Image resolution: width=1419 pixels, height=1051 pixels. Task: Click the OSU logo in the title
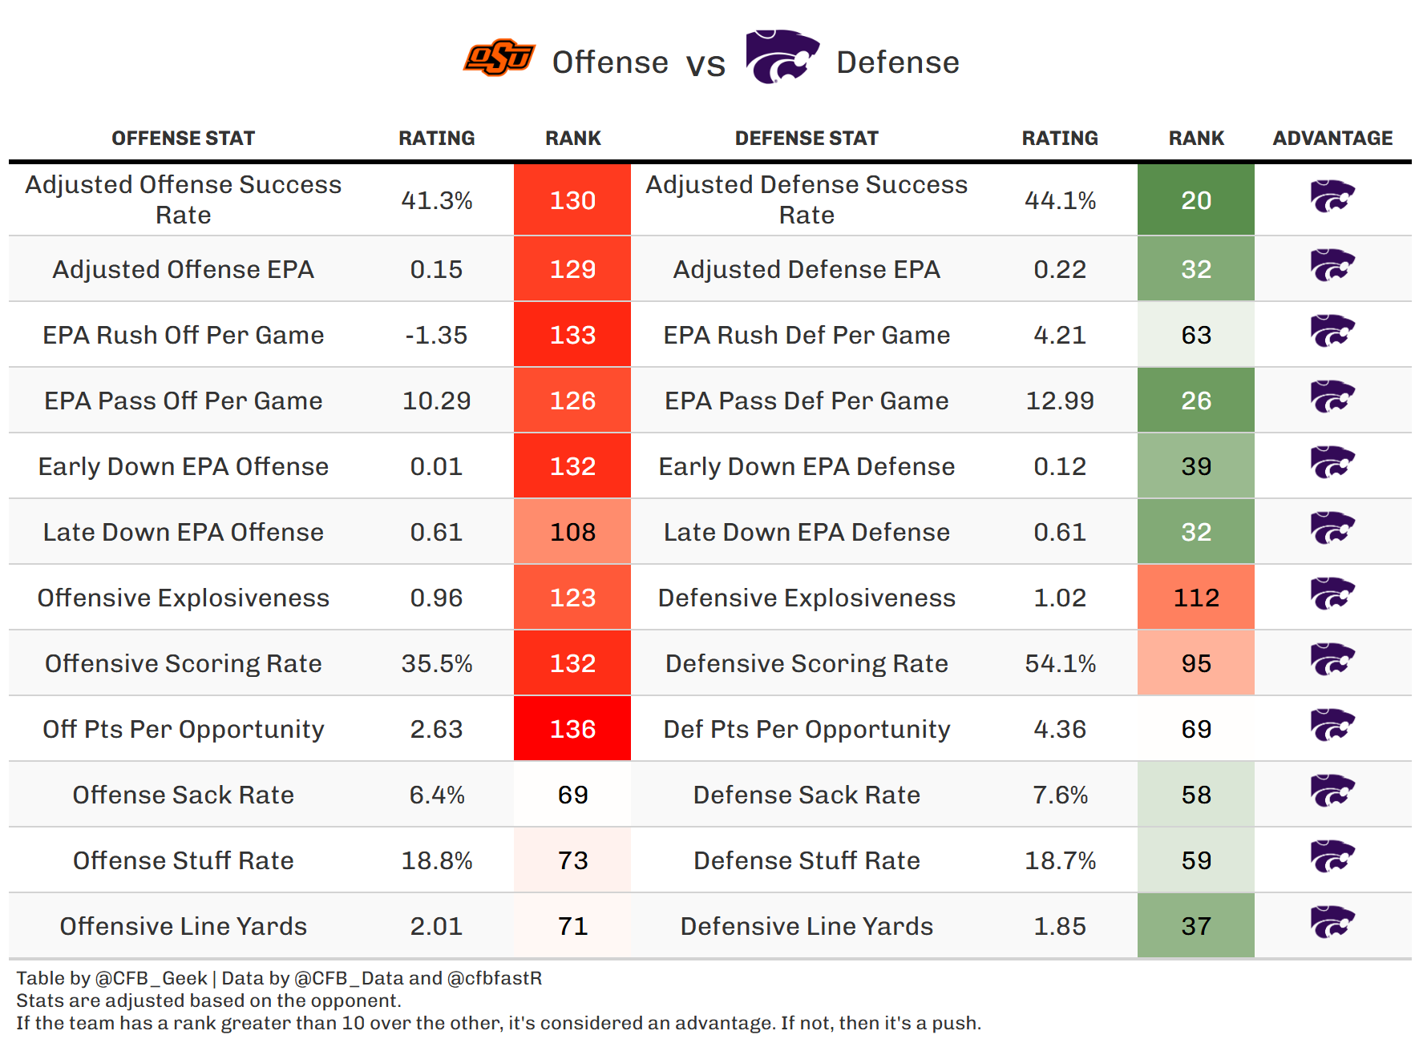tap(499, 58)
